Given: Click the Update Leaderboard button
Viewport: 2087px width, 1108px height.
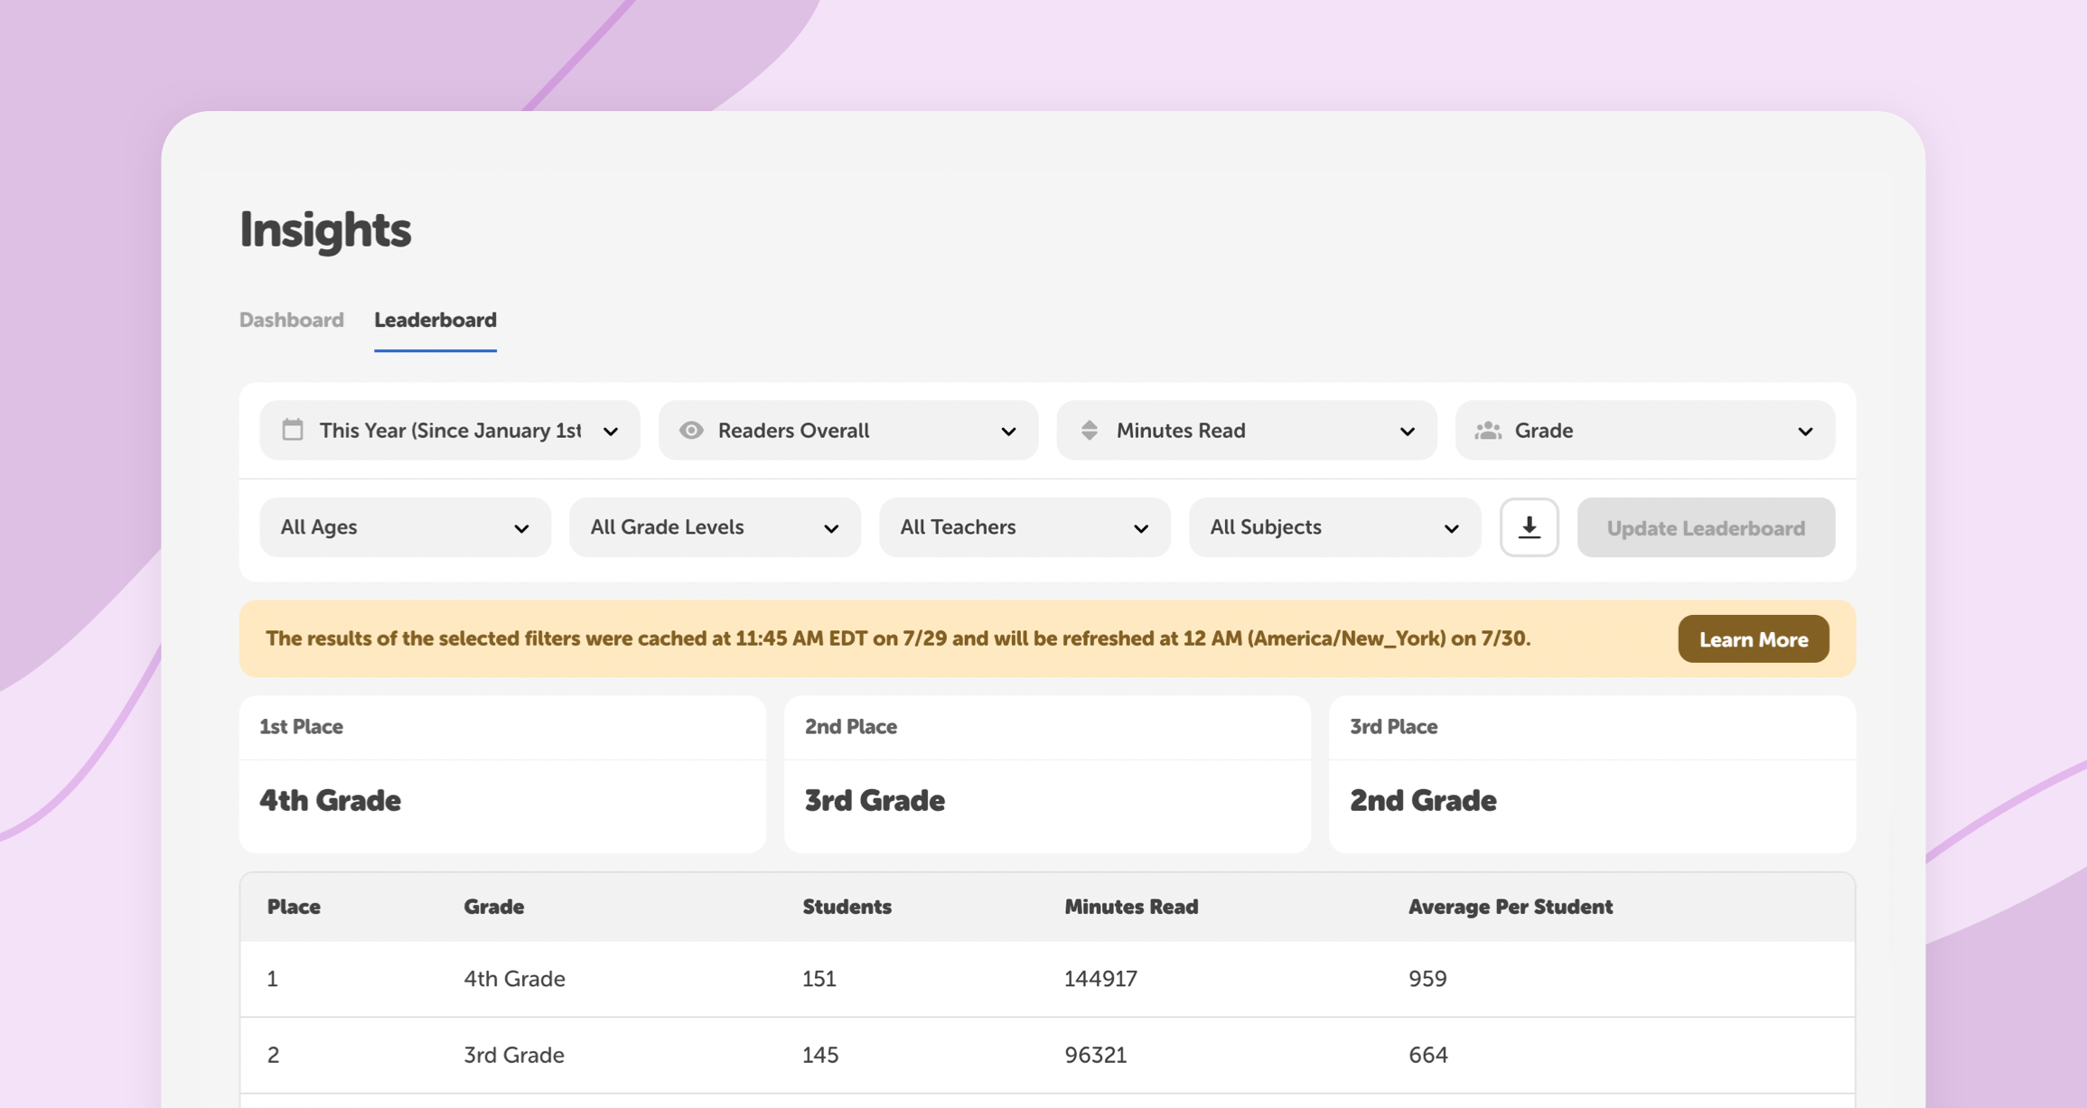Looking at the screenshot, I should pos(1705,527).
